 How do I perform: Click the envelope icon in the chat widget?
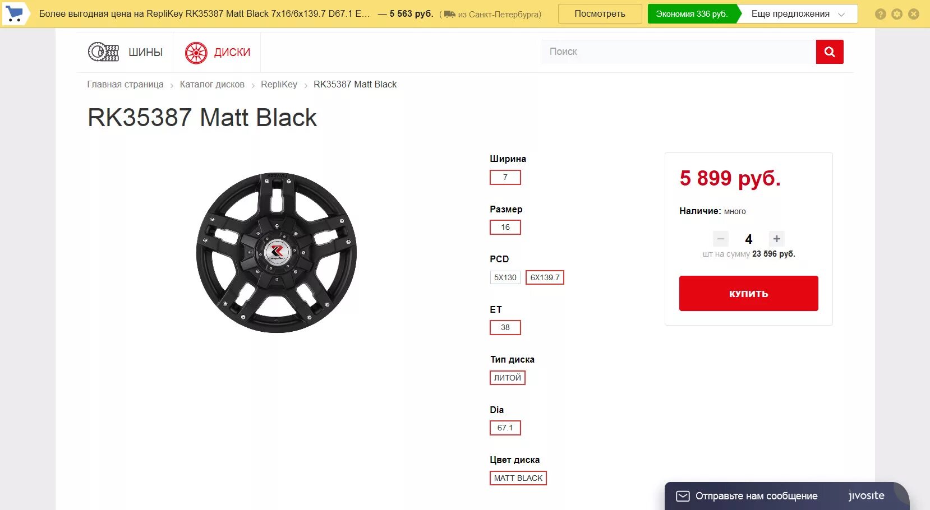coord(683,496)
